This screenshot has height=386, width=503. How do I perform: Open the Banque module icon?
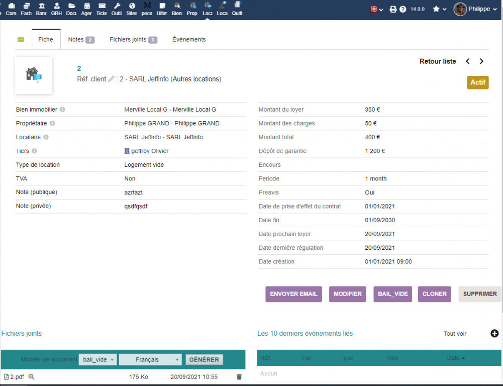tap(41, 9)
